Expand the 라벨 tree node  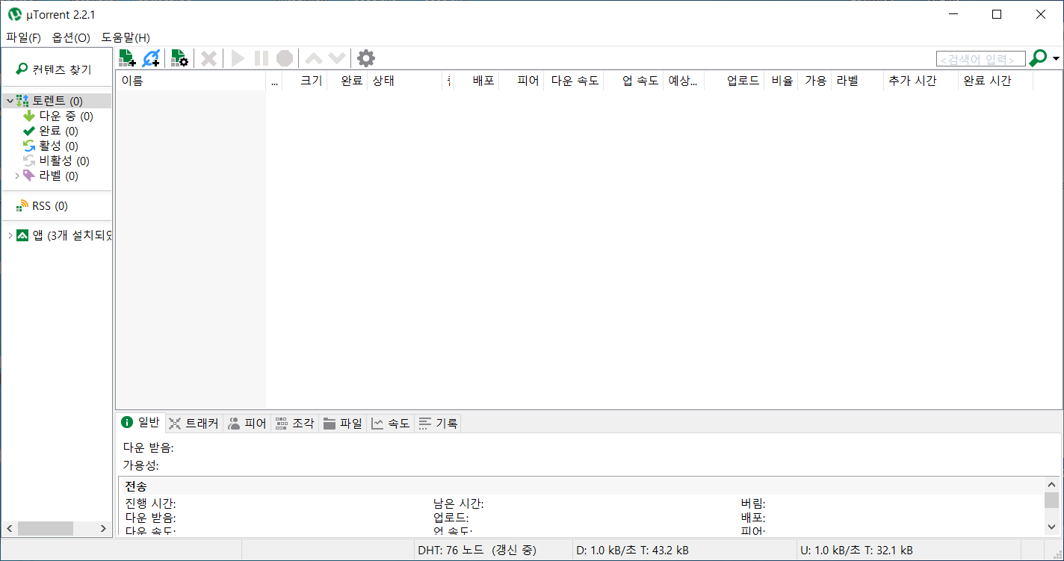click(x=17, y=176)
